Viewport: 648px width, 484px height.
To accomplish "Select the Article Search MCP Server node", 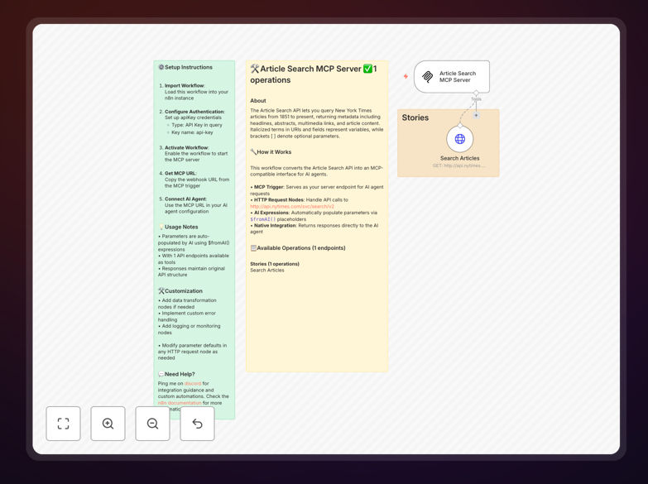I will [452, 76].
